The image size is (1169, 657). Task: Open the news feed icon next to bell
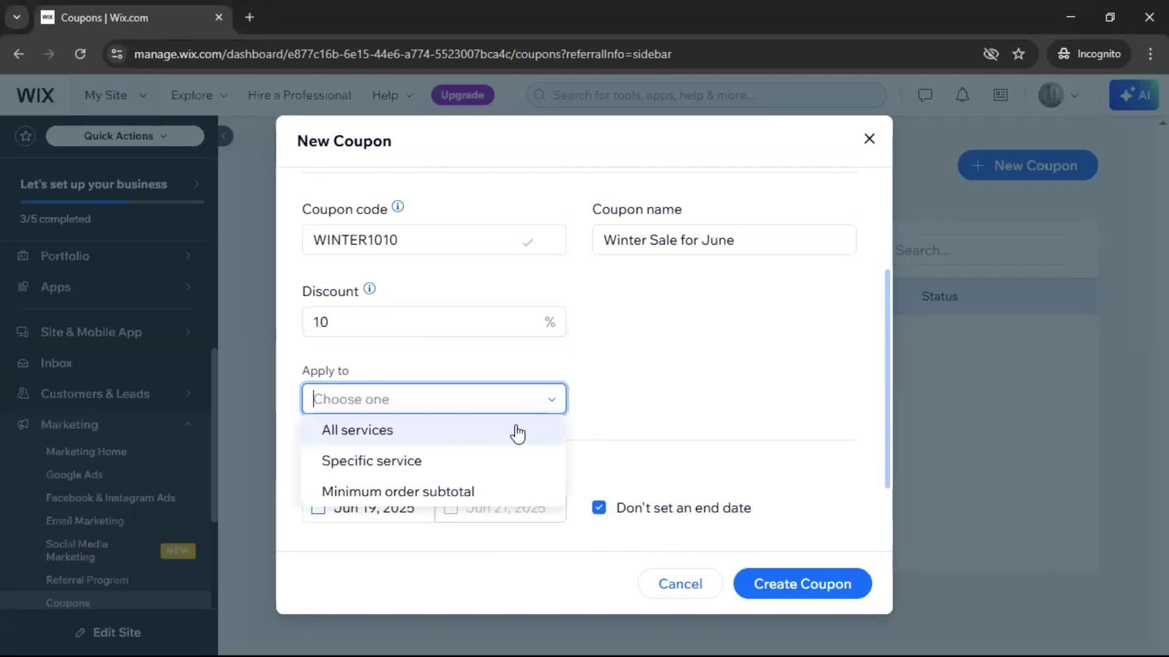(x=1000, y=96)
